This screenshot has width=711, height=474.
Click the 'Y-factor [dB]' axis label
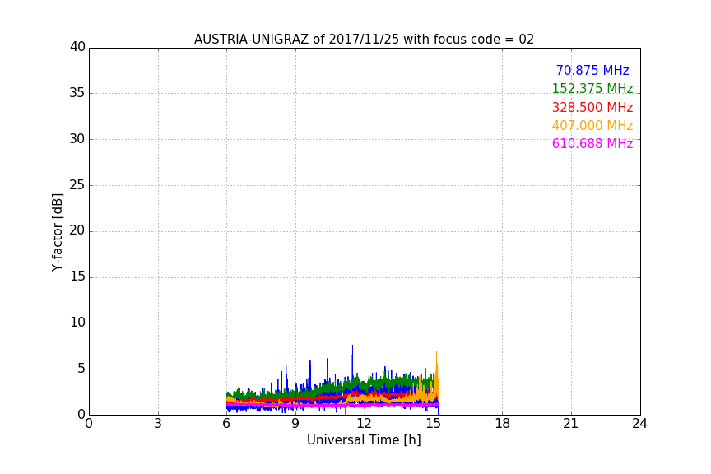click(x=57, y=232)
